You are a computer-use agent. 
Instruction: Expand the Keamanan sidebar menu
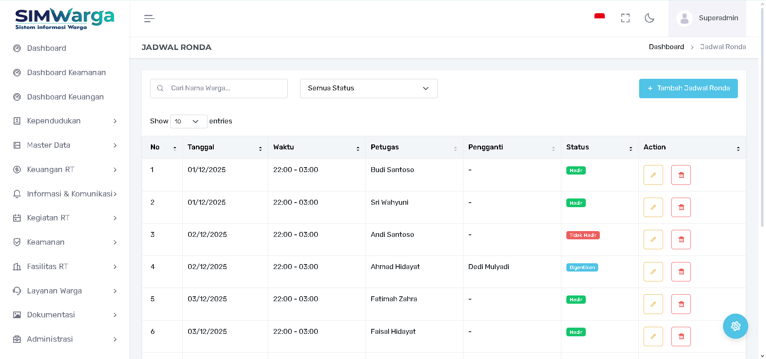(x=65, y=242)
